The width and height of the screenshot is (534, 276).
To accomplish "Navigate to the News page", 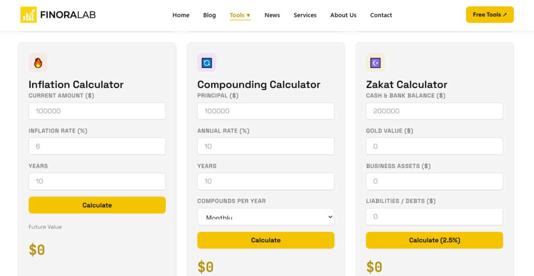I will (272, 15).
